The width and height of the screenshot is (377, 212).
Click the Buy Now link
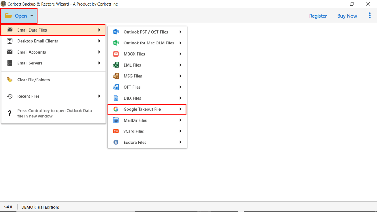[x=347, y=16]
